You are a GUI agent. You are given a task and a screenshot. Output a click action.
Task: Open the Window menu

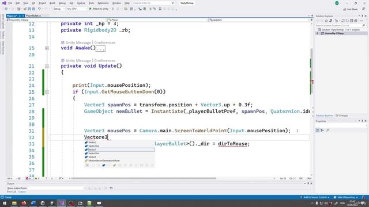116,3
